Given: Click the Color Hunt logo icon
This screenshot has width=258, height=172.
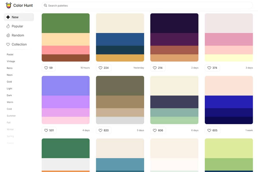Looking at the screenshot, I should 9,5.
